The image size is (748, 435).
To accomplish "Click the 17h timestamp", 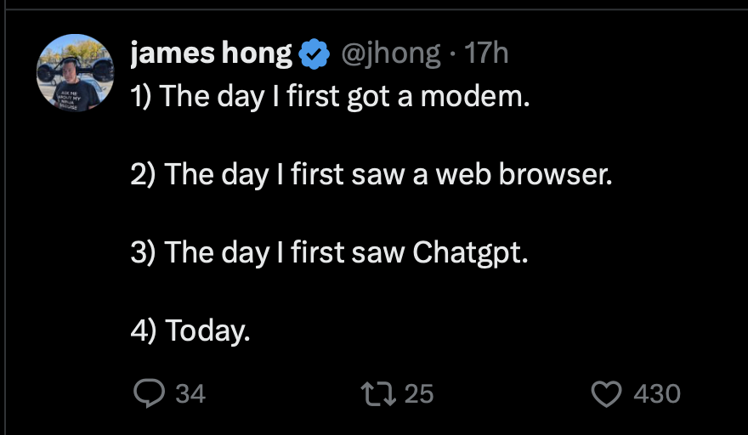I will pos(487,54).
